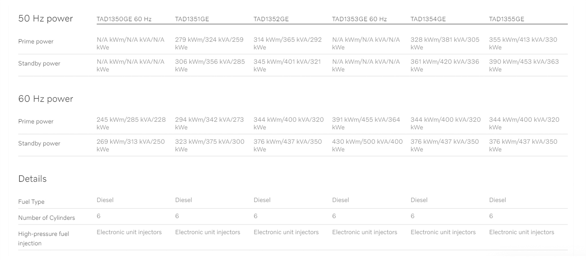Image resolution: width=586 pixels, height=260 pixels.
Task: Click the 245 kWm/285 kVA/228 kWe cell
Action: (x=131, y=123)
